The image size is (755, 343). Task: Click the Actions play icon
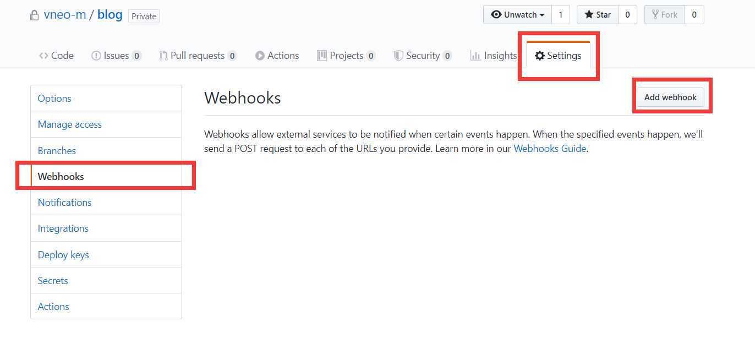pos(260,56)
